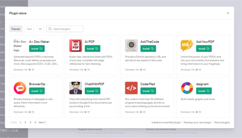Image resolution: width=242 pixels, height=138 pixels.
Task: Go to page 1 of plugins
Action: [20, 122]
